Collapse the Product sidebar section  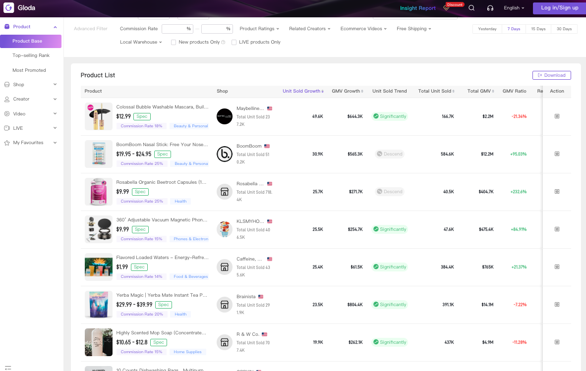(x=56, y=27)
